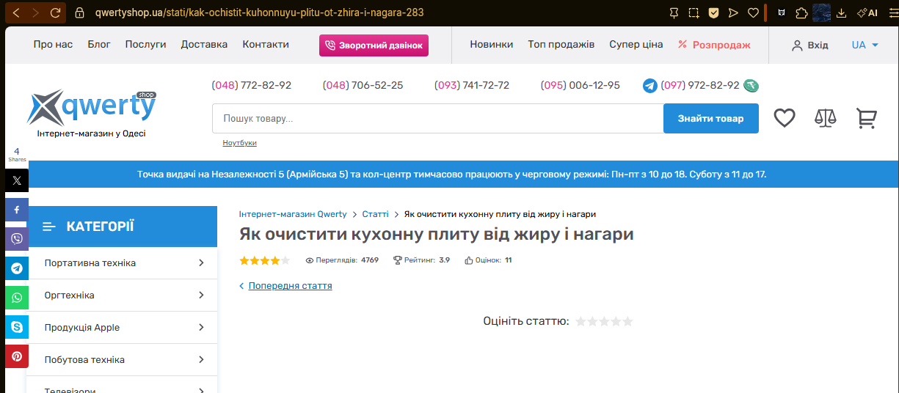Call phone number (048) 706-52-25
This screenshot has width=899, height=393.
(x=363, y=86)
